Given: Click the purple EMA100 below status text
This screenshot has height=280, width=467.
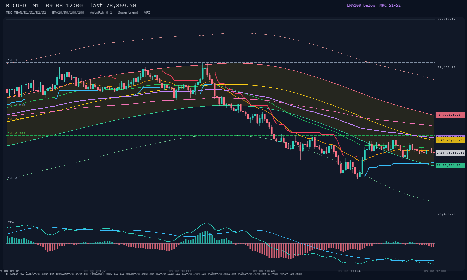Looking at the screenshot, I should click(361, 5).
